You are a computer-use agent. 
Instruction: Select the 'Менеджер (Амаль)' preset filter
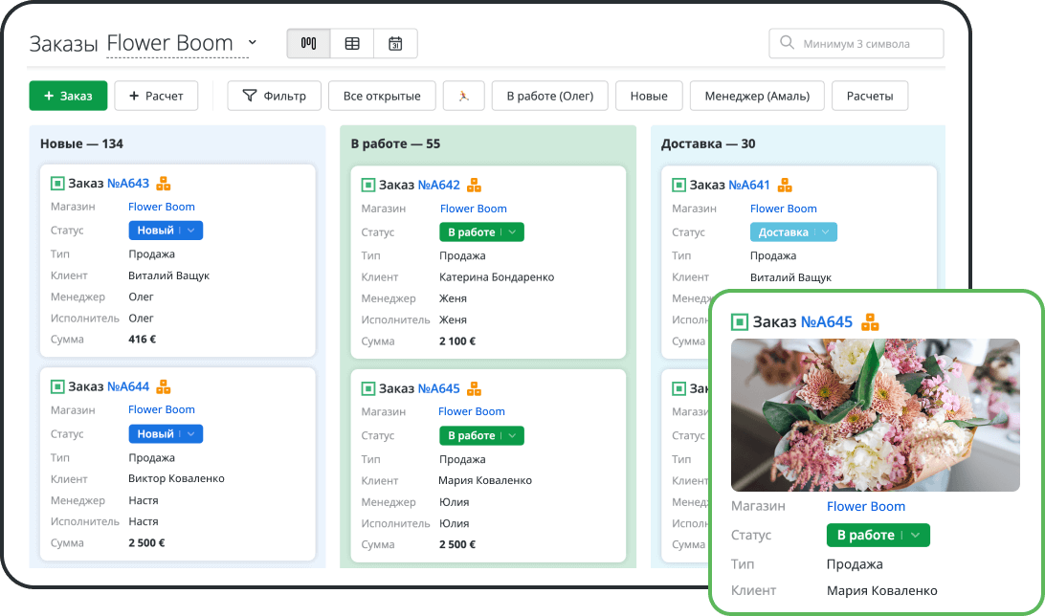click(x=756, y=96)
